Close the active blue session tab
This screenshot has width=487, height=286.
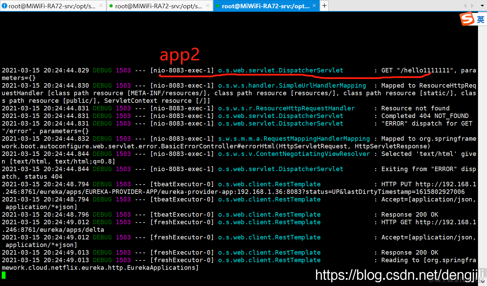click(314, 6)
